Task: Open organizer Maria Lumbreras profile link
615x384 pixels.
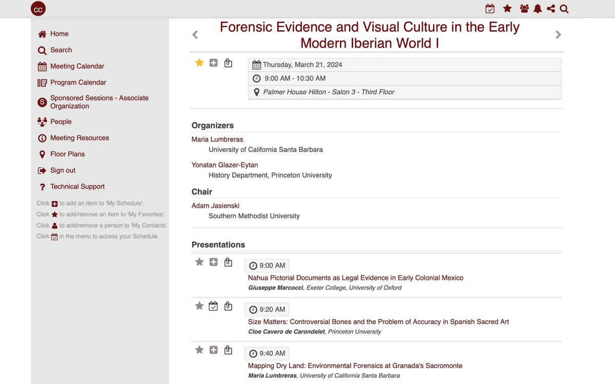Action: click(217, 139)
